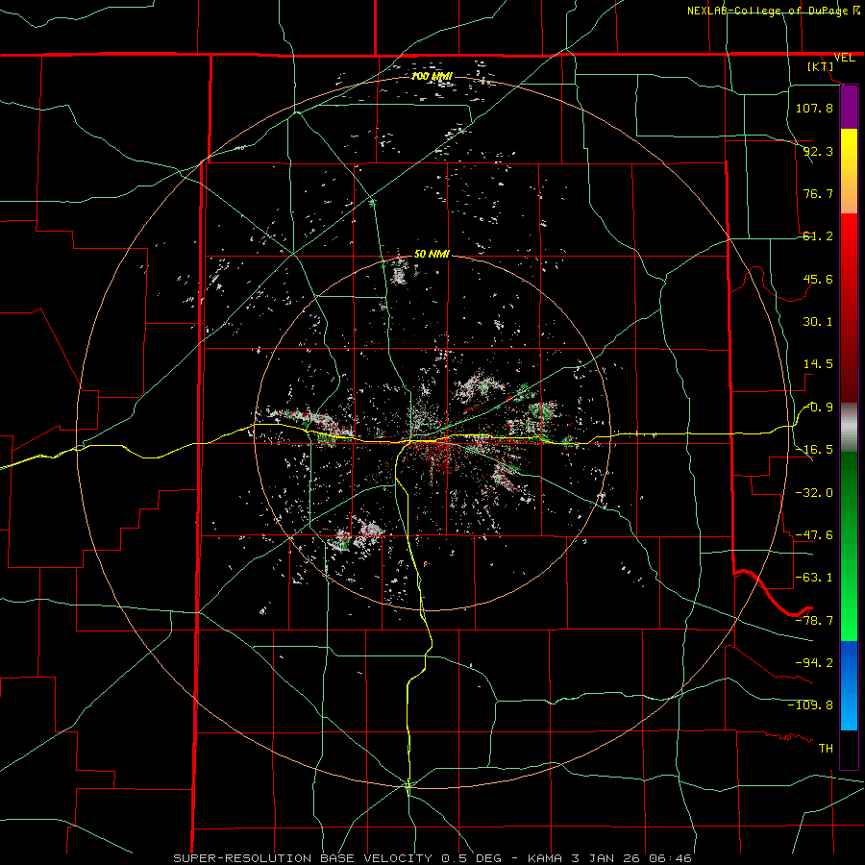865x865 pixels.
Task: Click the 30.1 legend value
Action: click(818, 322)
